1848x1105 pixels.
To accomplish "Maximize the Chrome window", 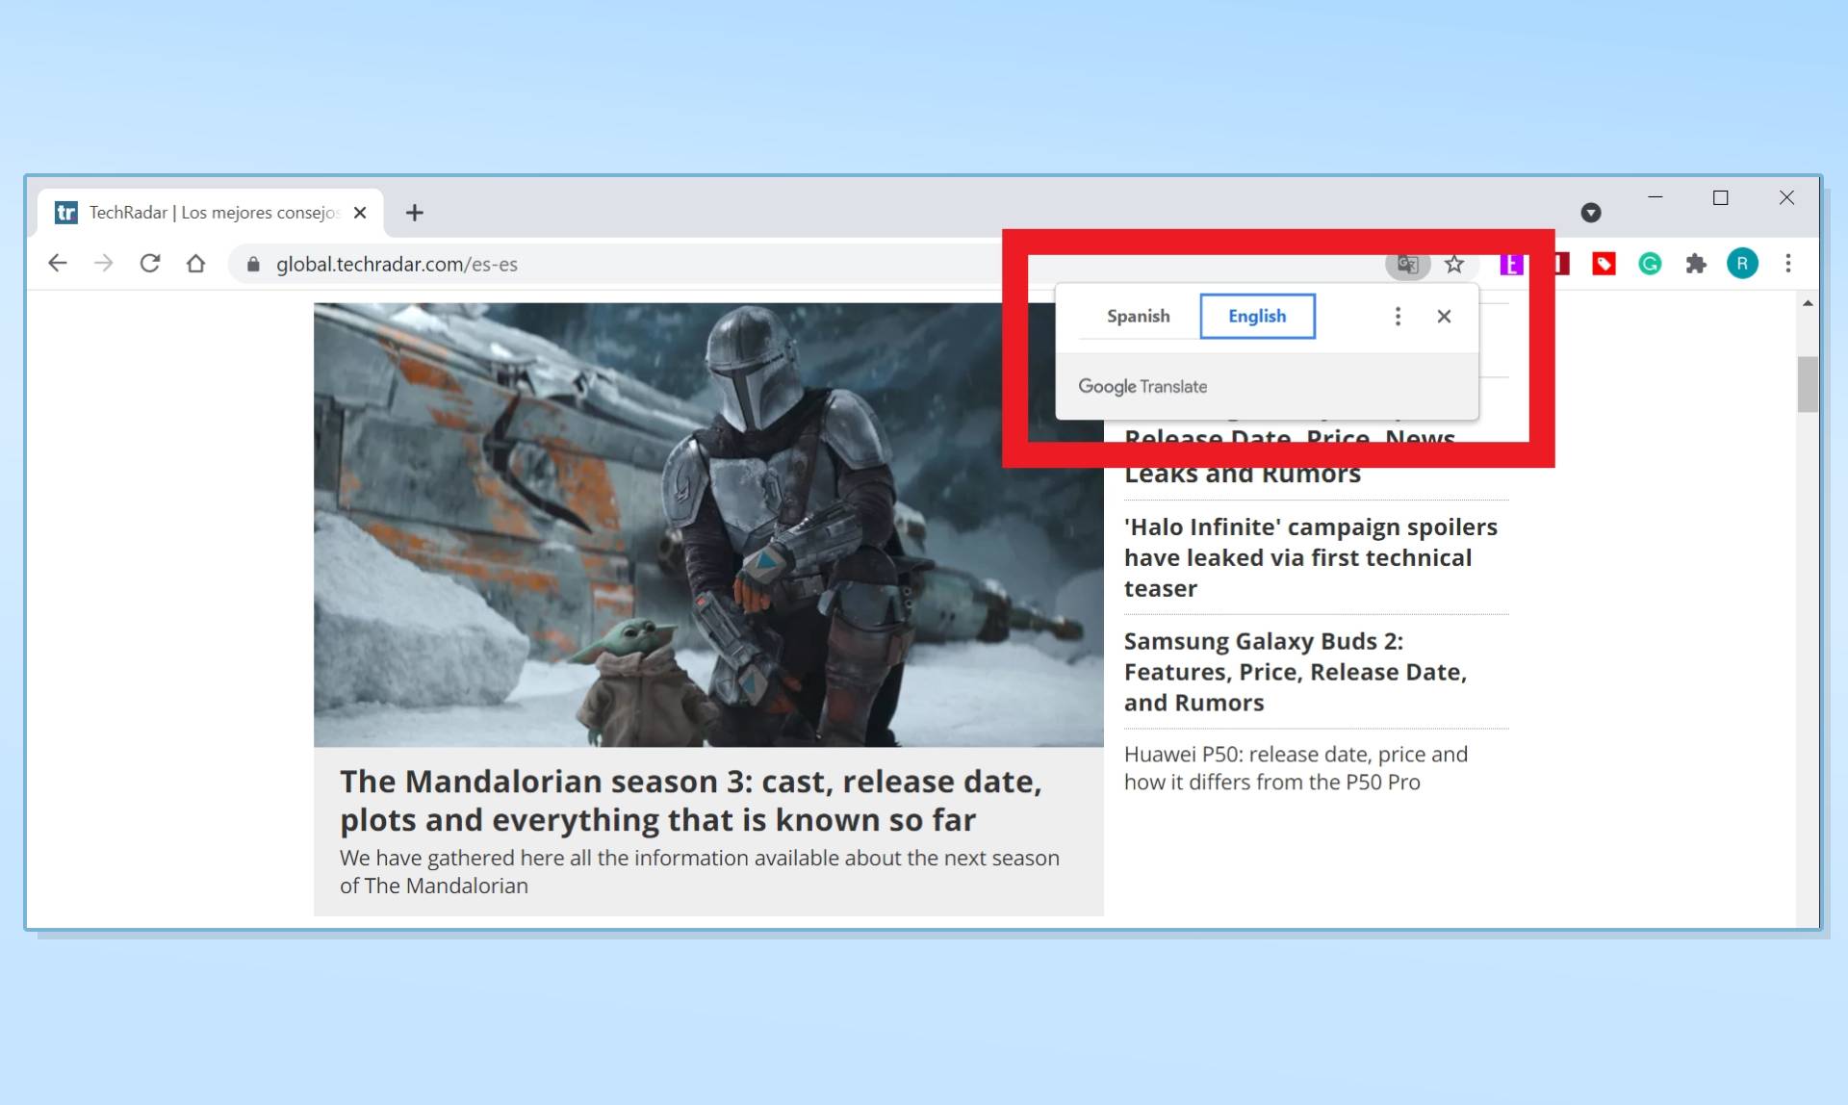I will (x=1721, y=197).
